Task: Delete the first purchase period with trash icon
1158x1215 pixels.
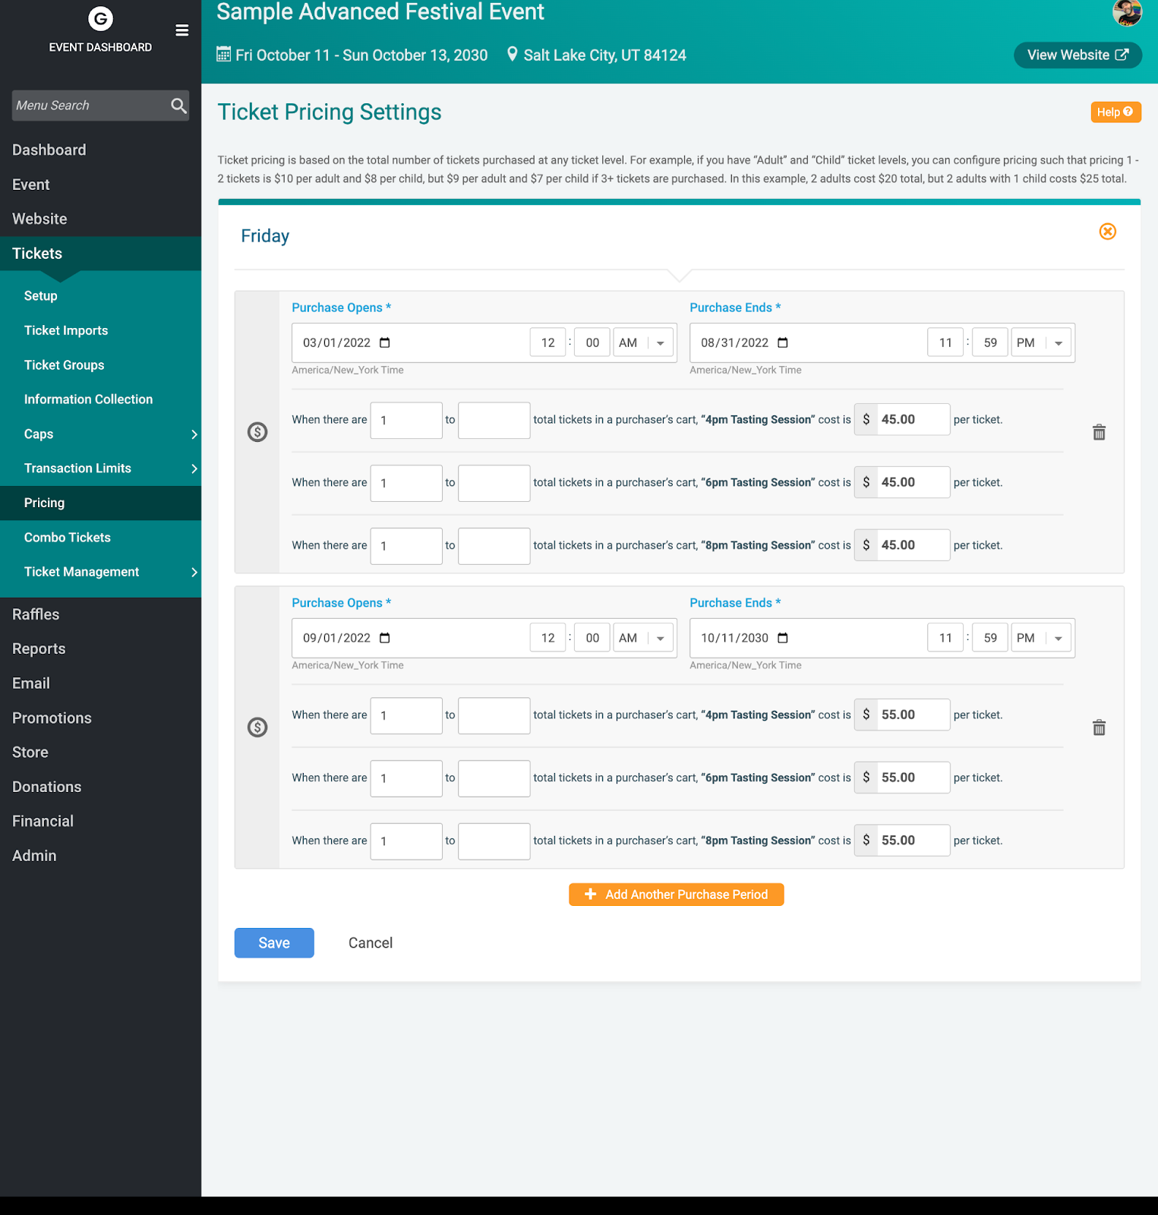Action: click(x=1099, y=433)
